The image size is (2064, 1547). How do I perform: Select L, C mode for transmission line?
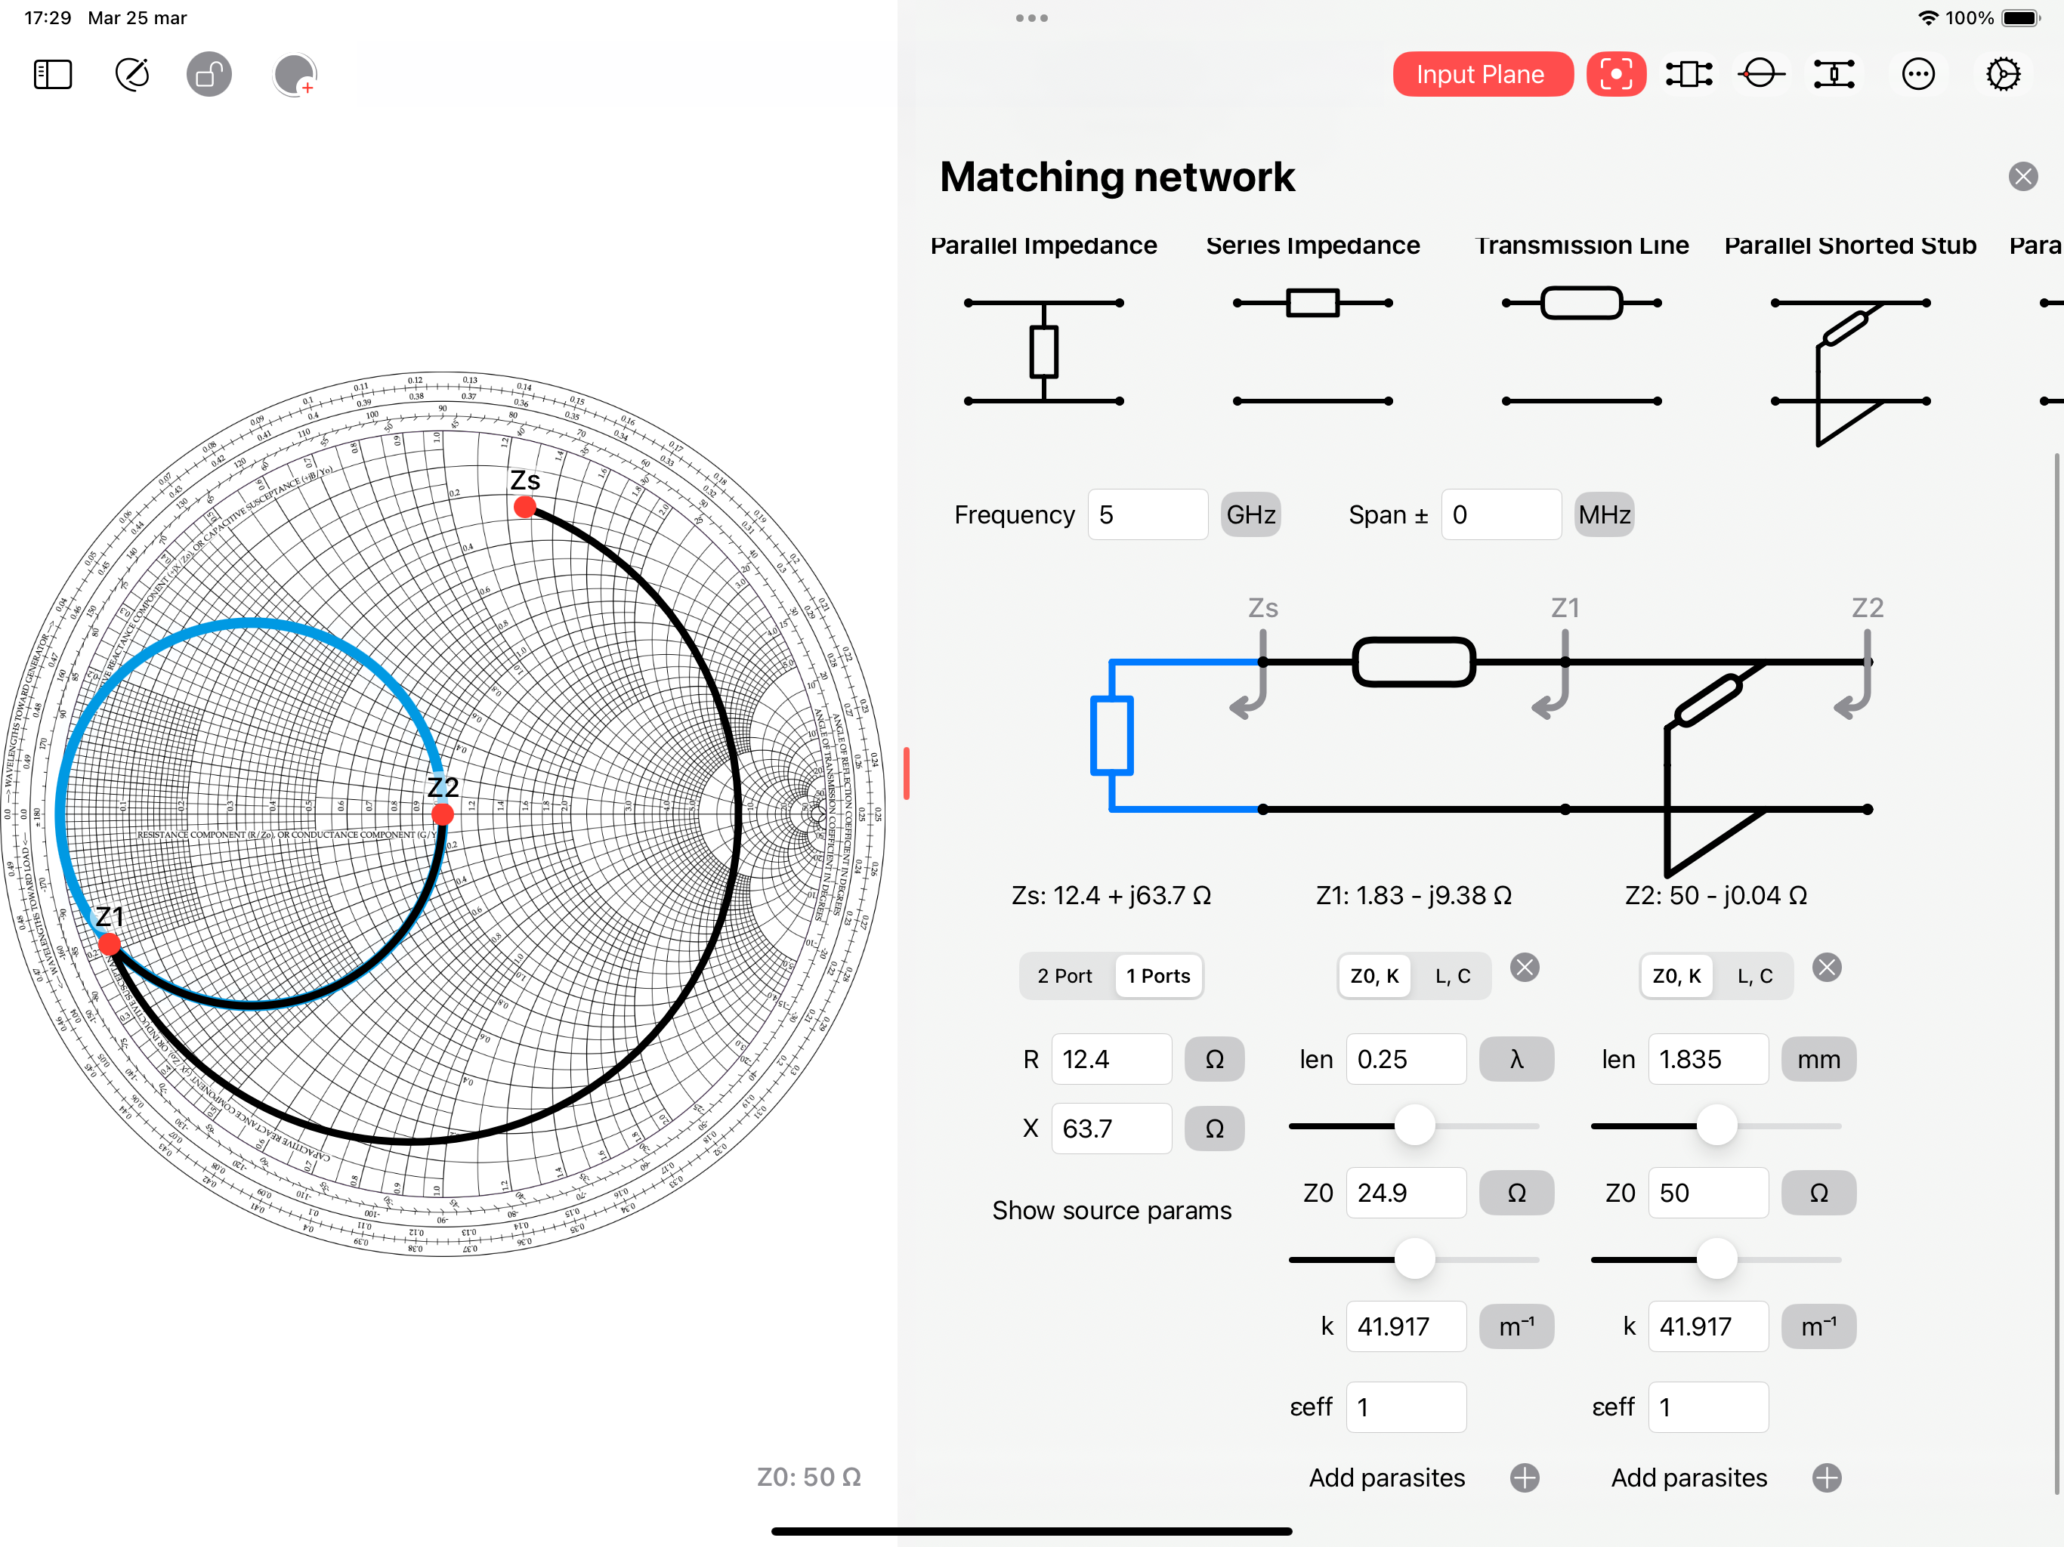(1453, 976)
